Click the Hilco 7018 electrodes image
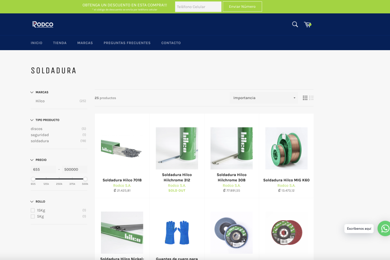The image size is (390, 260). [122, 148]
